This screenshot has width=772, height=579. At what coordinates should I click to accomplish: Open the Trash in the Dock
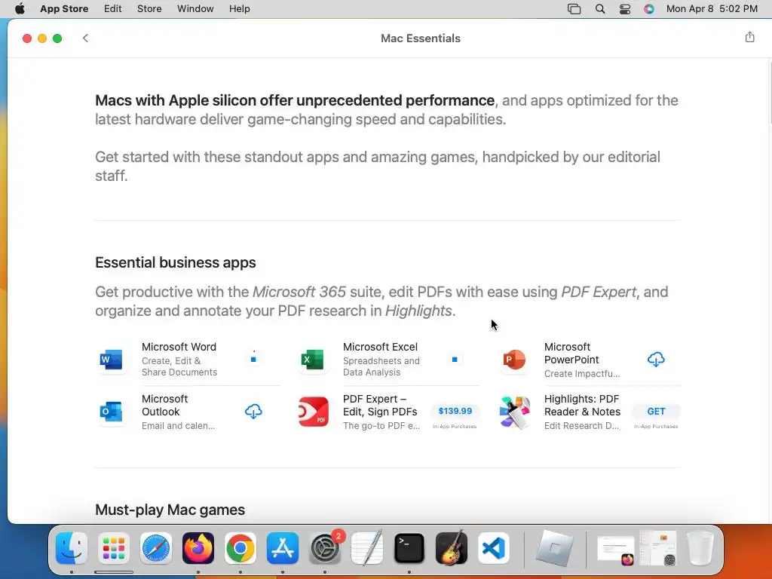700,548
